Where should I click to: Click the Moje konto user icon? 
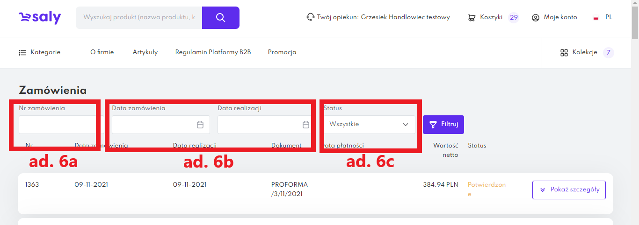tap(536, 18)
